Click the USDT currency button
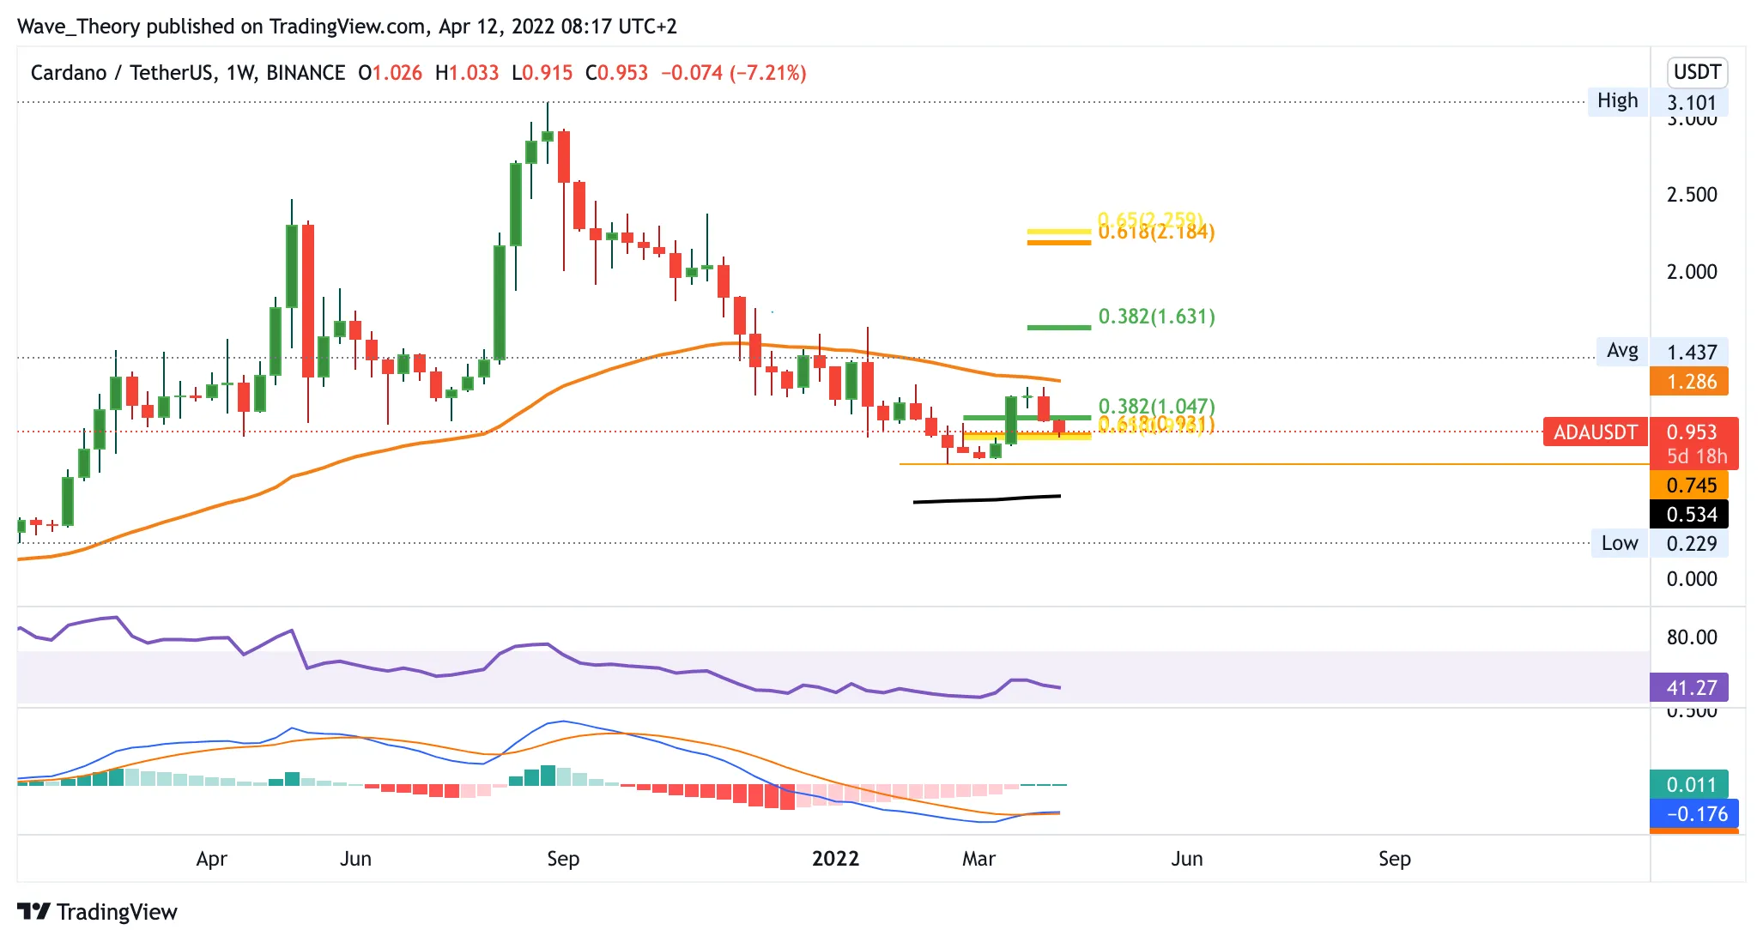The width and height of the screenshot is (1763, 942). pos(1697,72)
